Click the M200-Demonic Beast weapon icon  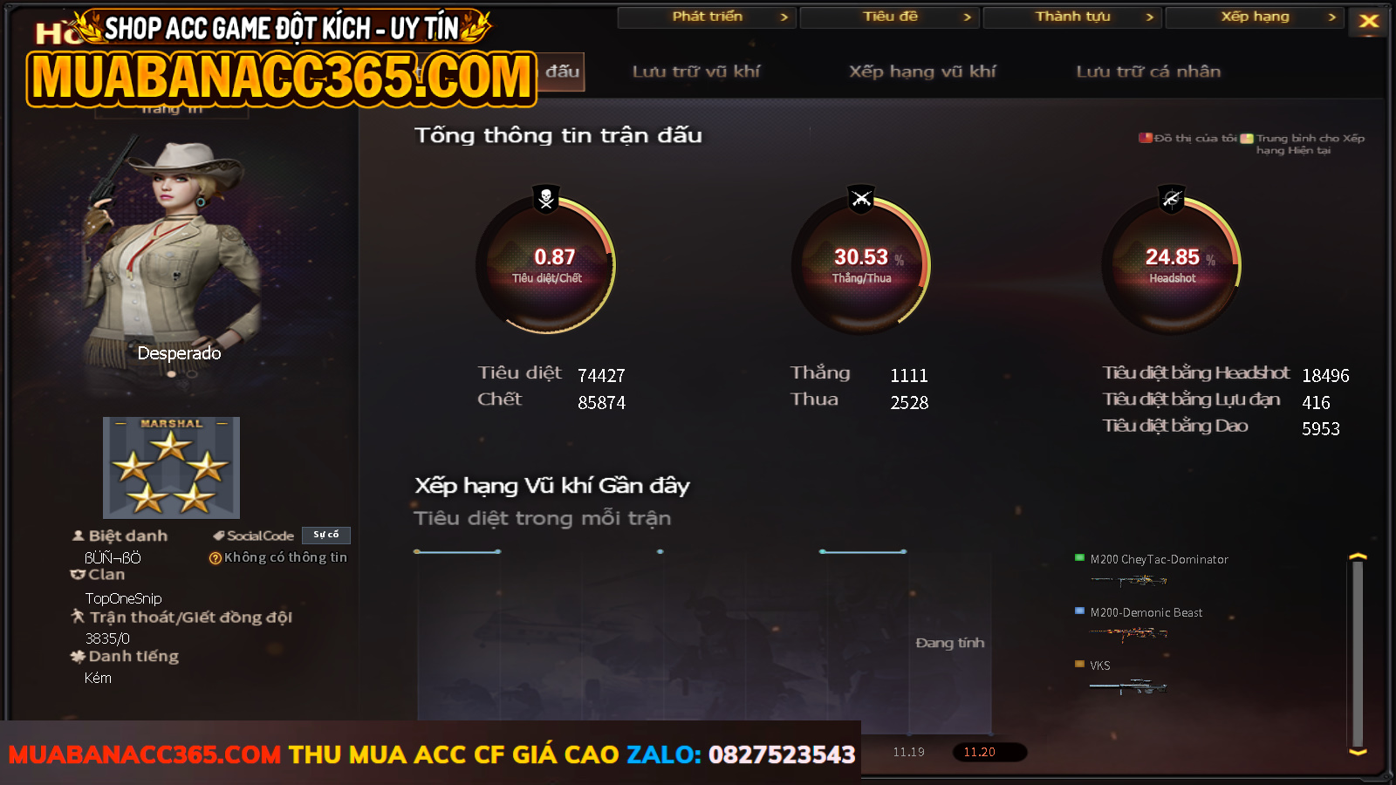click(1128, 633)
